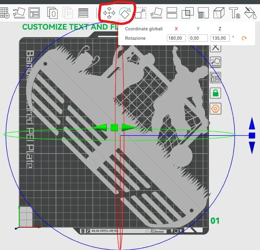This screenshot has height=250, width=260.
Task: Click the Arrange All Objects toolbar icon
Action: coord(34,13)
